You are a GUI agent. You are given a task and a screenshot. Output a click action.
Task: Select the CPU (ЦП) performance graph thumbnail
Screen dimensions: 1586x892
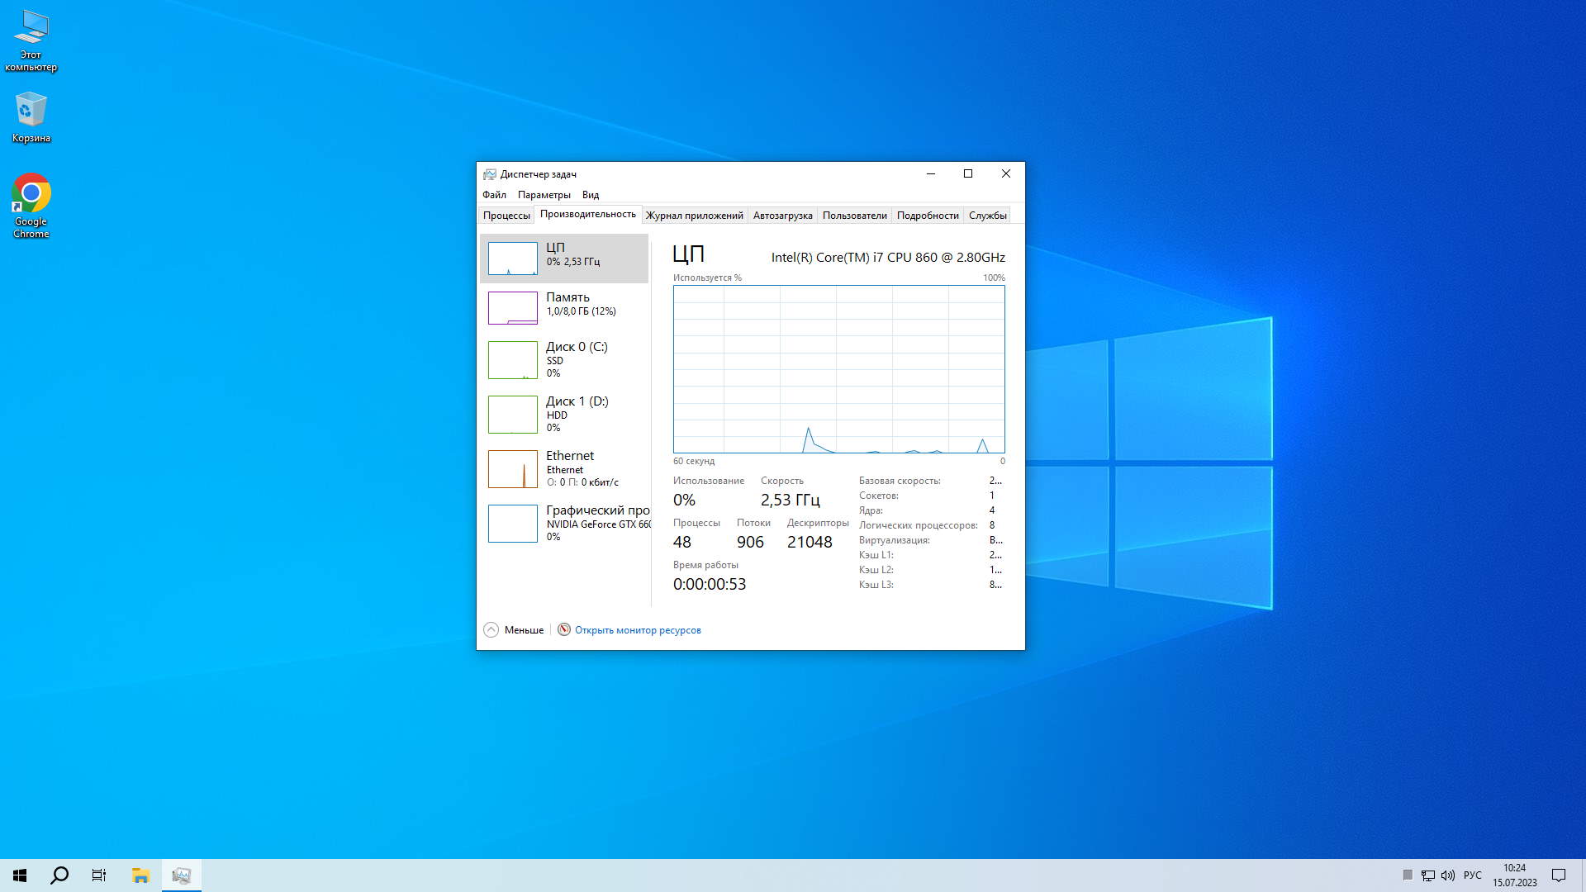(512, 259)
